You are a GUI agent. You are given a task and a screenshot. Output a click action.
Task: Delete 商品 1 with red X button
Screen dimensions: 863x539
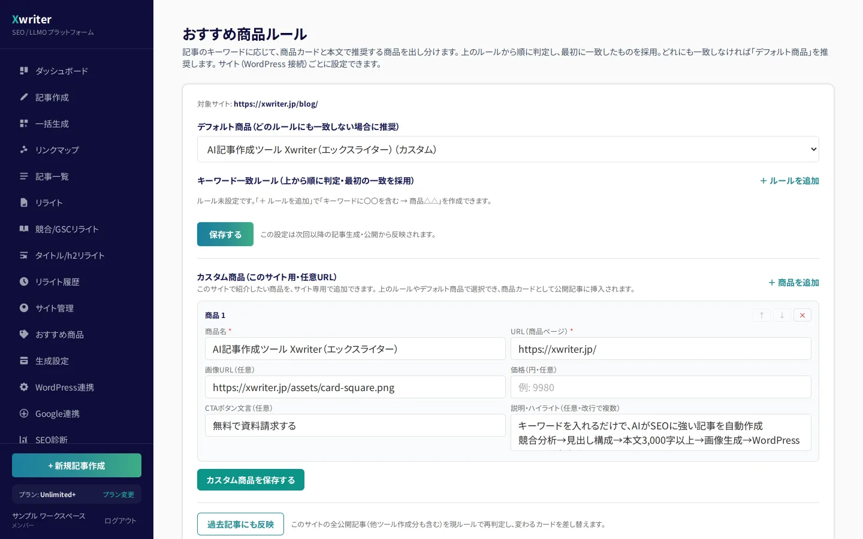(802, 315)
